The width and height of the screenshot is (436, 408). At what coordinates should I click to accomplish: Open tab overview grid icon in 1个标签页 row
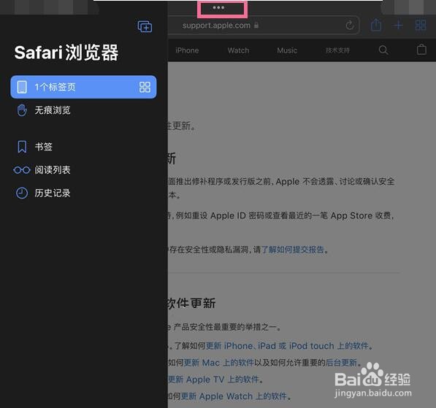click(145, 87)
